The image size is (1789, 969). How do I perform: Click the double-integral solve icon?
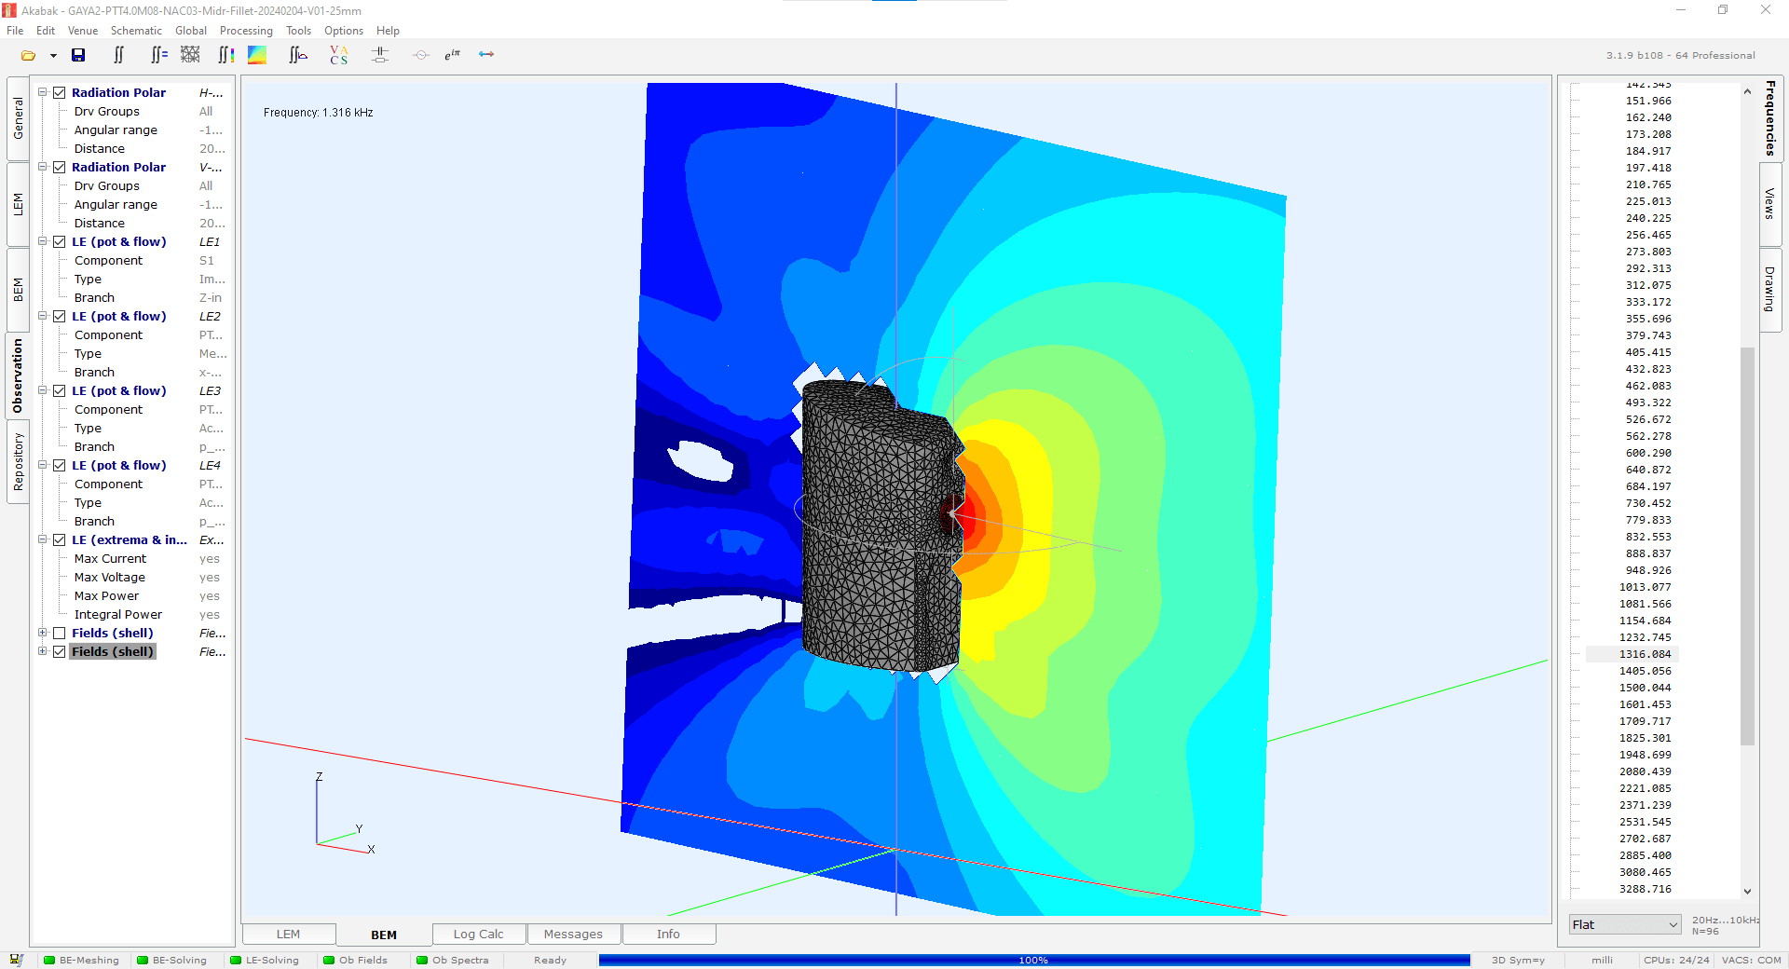click(118, 55)
